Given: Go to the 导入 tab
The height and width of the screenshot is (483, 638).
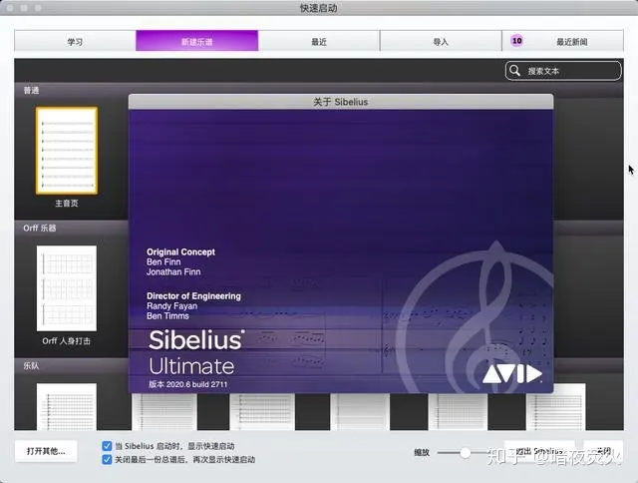Looking at the screenshot, I should 441,41.
